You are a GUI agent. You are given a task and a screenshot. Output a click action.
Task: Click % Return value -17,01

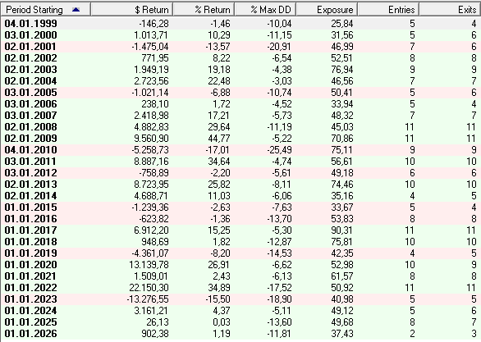point(218,150)
